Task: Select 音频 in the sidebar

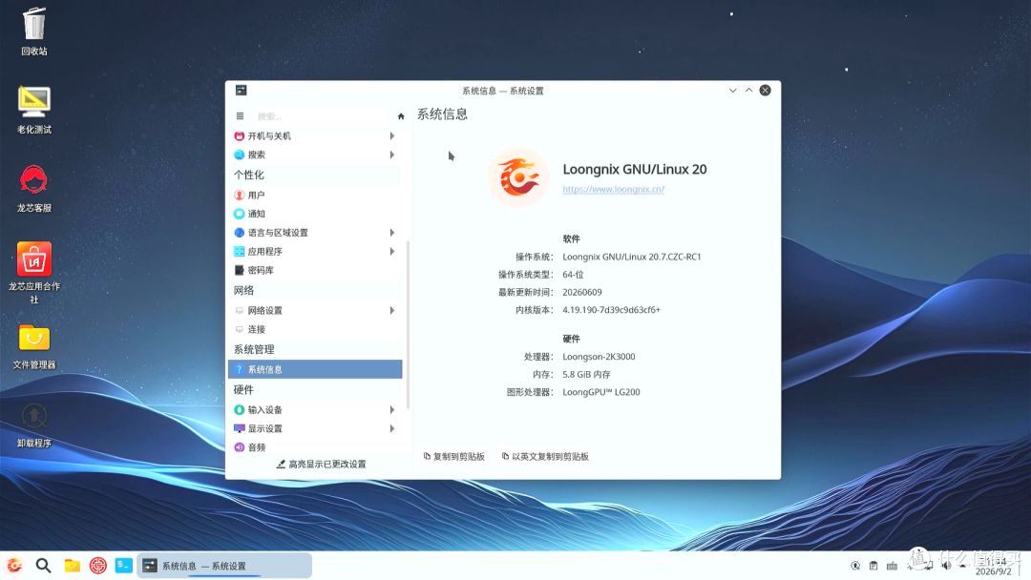Action: [315, 447]
